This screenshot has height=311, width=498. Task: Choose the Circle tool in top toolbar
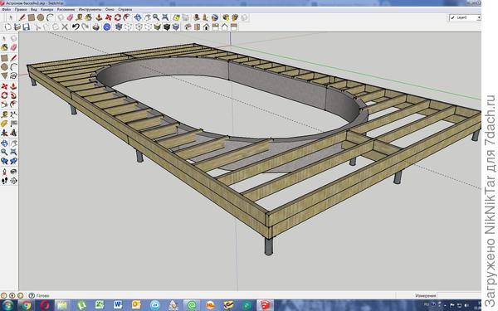tap(41, 17)
